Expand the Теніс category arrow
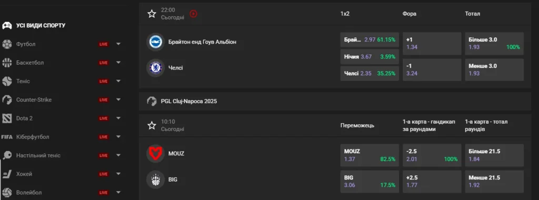The height and width of the screenshot is (200, 539). point(118,81)
